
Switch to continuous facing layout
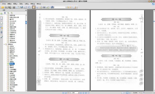tap(130, 93)
